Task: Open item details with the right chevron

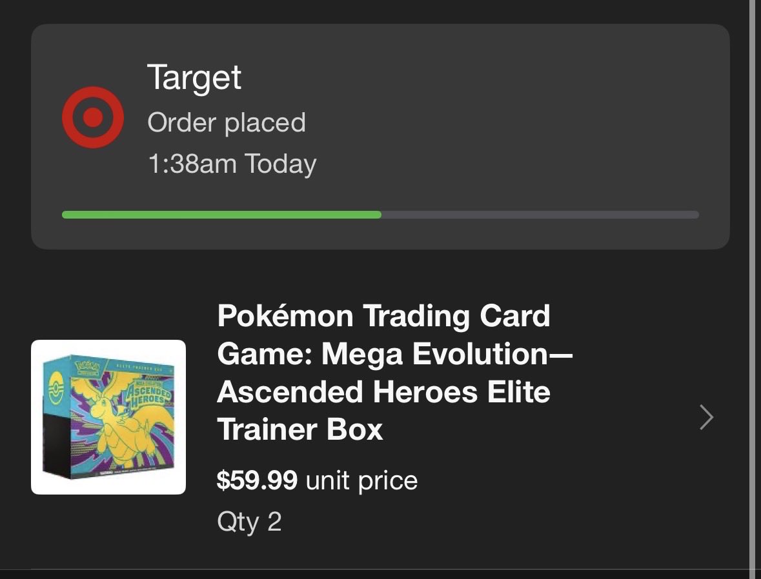Action: point(707,417)
